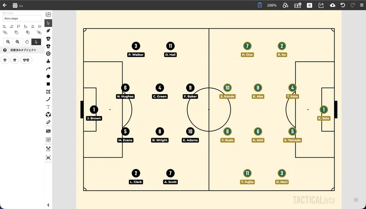Click the striped pattern tool icon
Screen dimensions: 366x209
tap(48, 131)
